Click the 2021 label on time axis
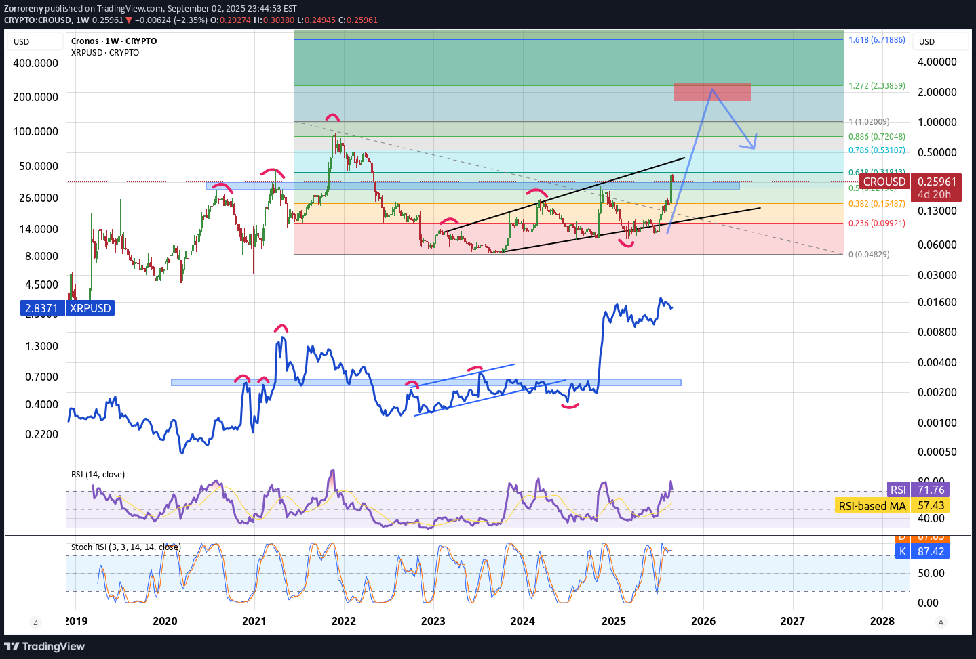 (254, 621)
